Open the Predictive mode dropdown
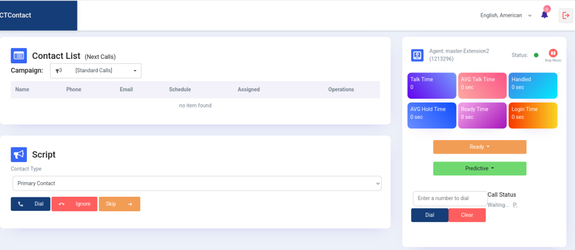The height and width of the screenshot is (250, 575). coord(480,168)
